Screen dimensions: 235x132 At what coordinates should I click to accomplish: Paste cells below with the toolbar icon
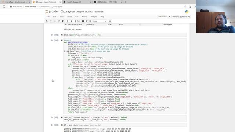tap(63, 21)
